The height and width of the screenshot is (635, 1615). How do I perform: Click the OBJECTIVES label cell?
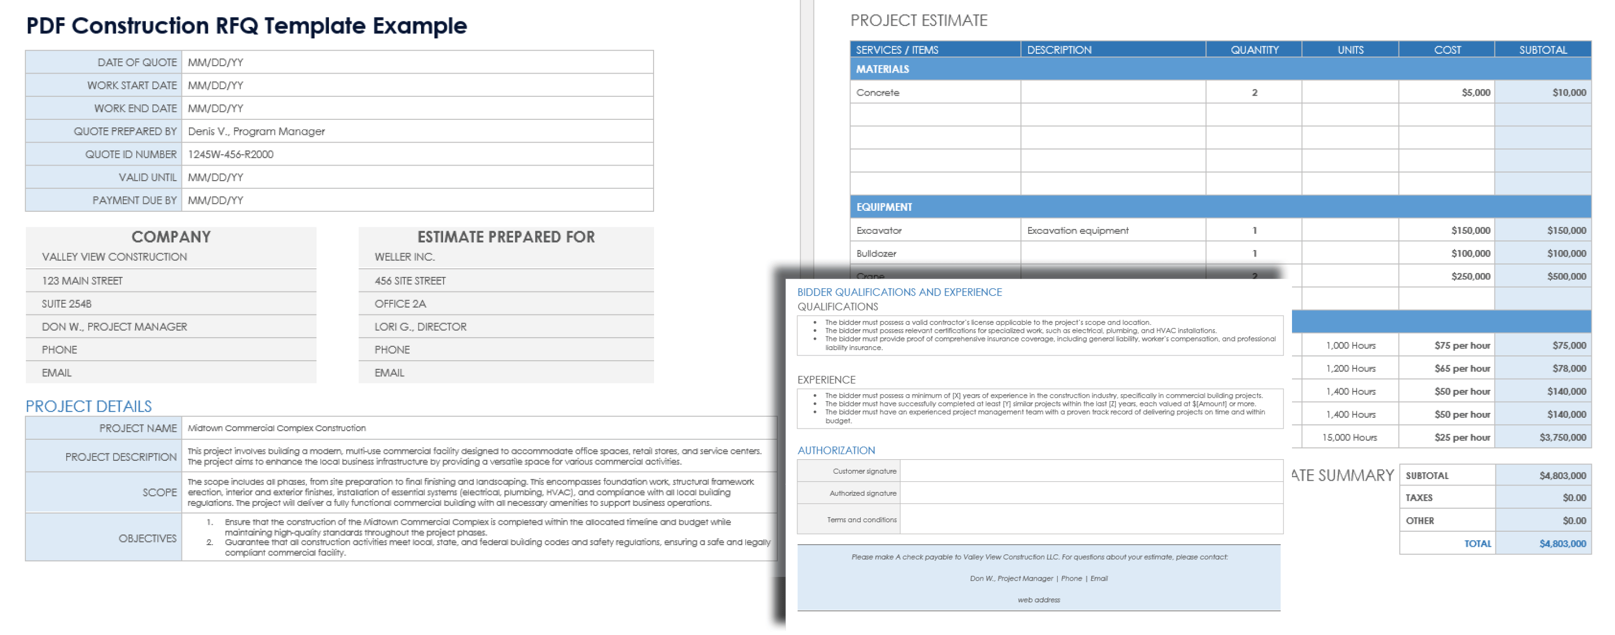point(103,538)
